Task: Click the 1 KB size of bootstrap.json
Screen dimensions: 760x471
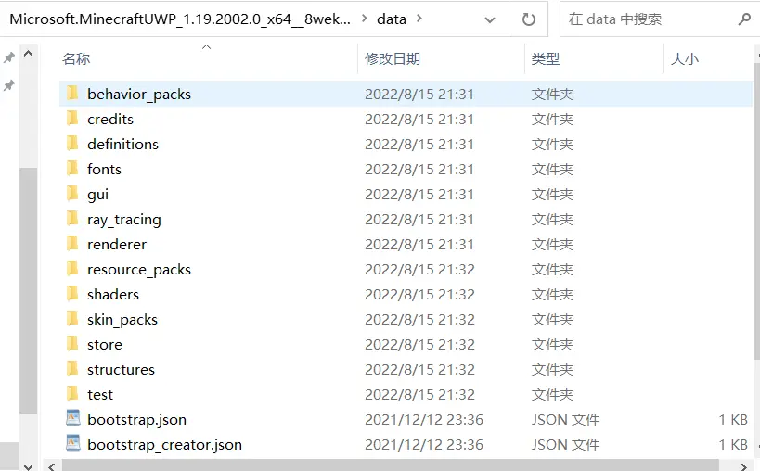Action: (x=733, y=420)
